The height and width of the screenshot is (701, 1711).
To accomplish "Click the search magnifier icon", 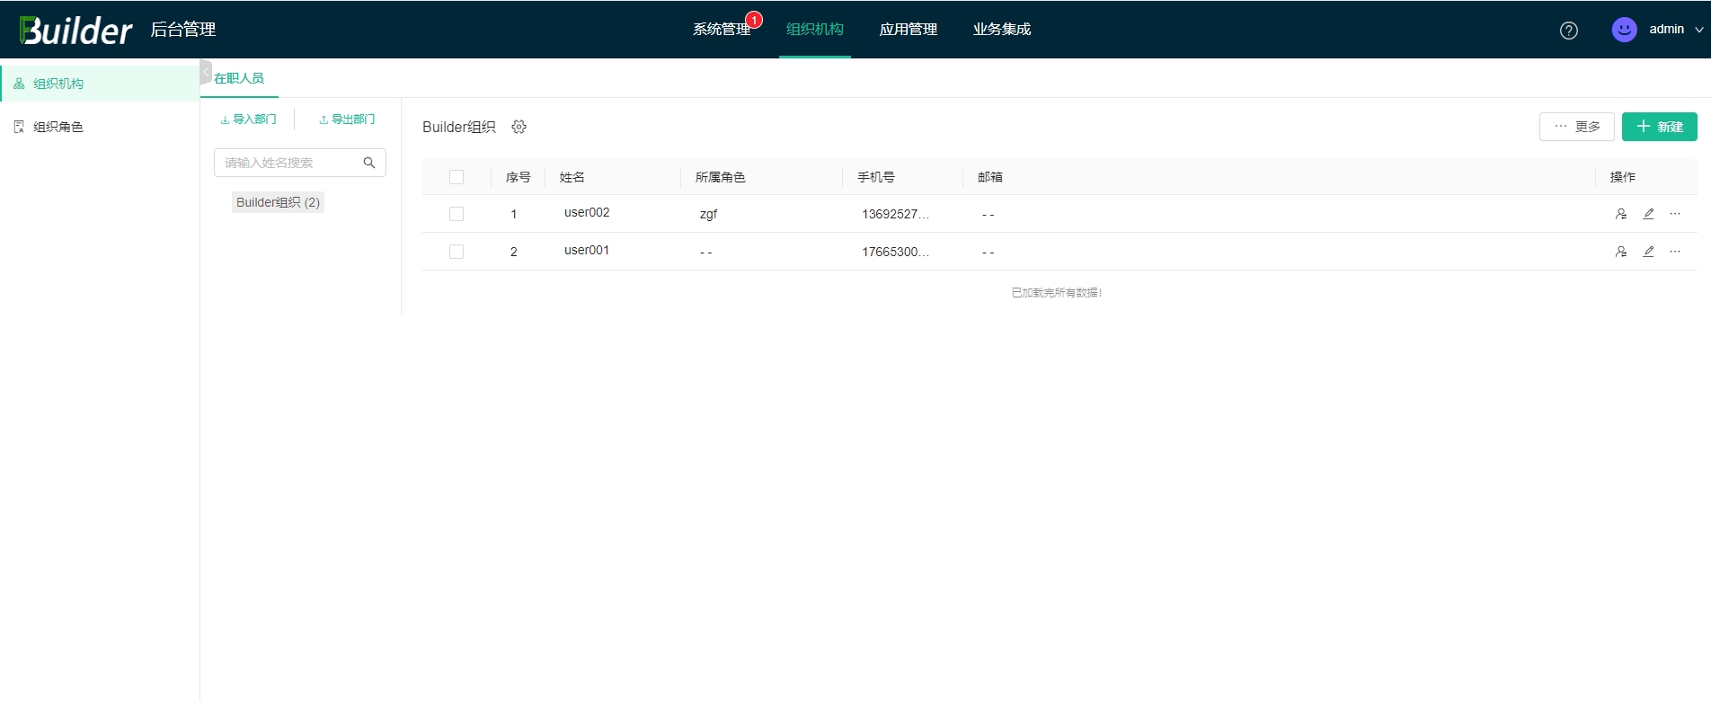I will 369,163.
